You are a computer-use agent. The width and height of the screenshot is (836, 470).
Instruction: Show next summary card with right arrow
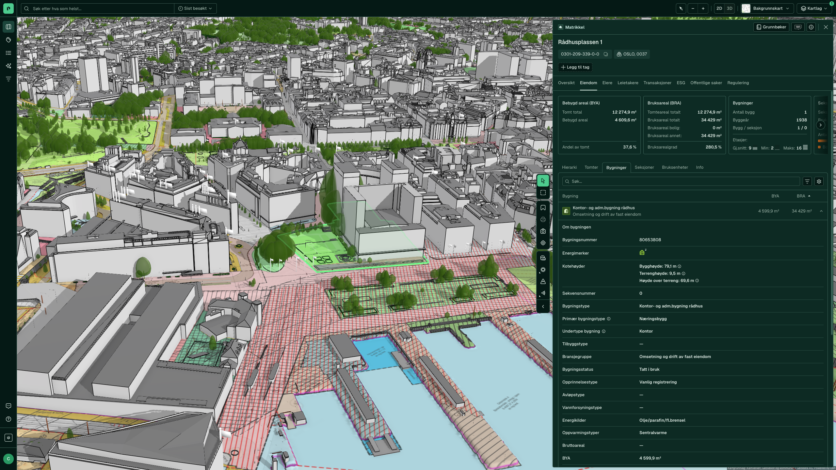(820, 125)
